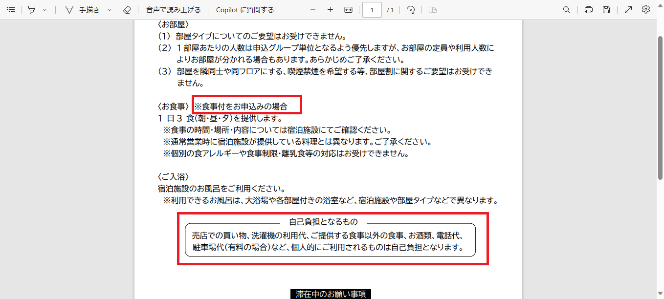This screenshot has width=664, height=299.
Task: Start 音声で読み上げる read aloud
Action: click(x=174, y=10)
